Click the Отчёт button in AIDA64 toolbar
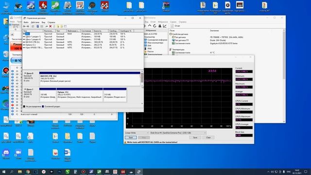The width and height of the screenshot is (311, 175). pos(175,26)
